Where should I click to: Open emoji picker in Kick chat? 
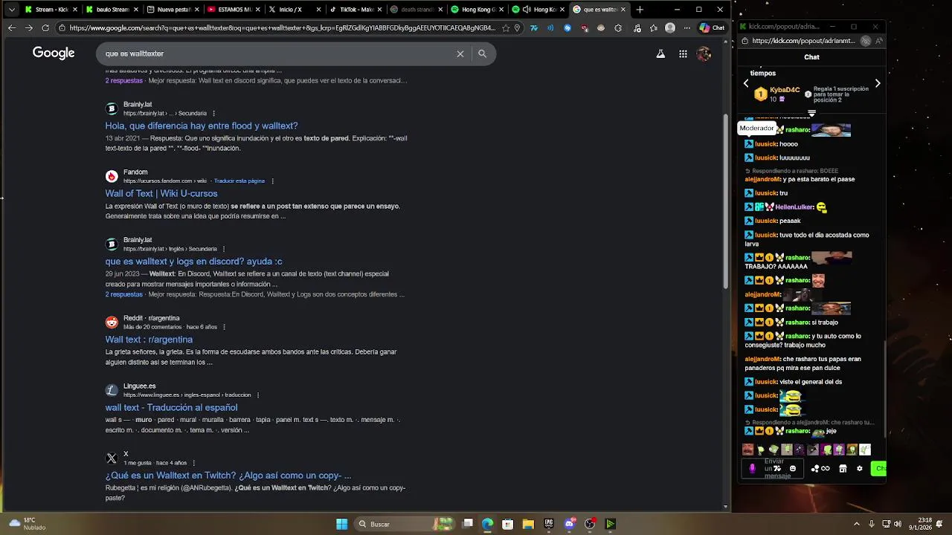[x=793, y=469]
